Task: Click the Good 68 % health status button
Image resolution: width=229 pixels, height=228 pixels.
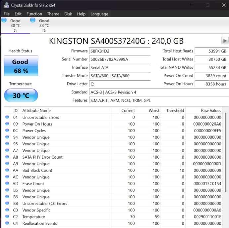Action: pyautogui.click(x=21, y=66)
